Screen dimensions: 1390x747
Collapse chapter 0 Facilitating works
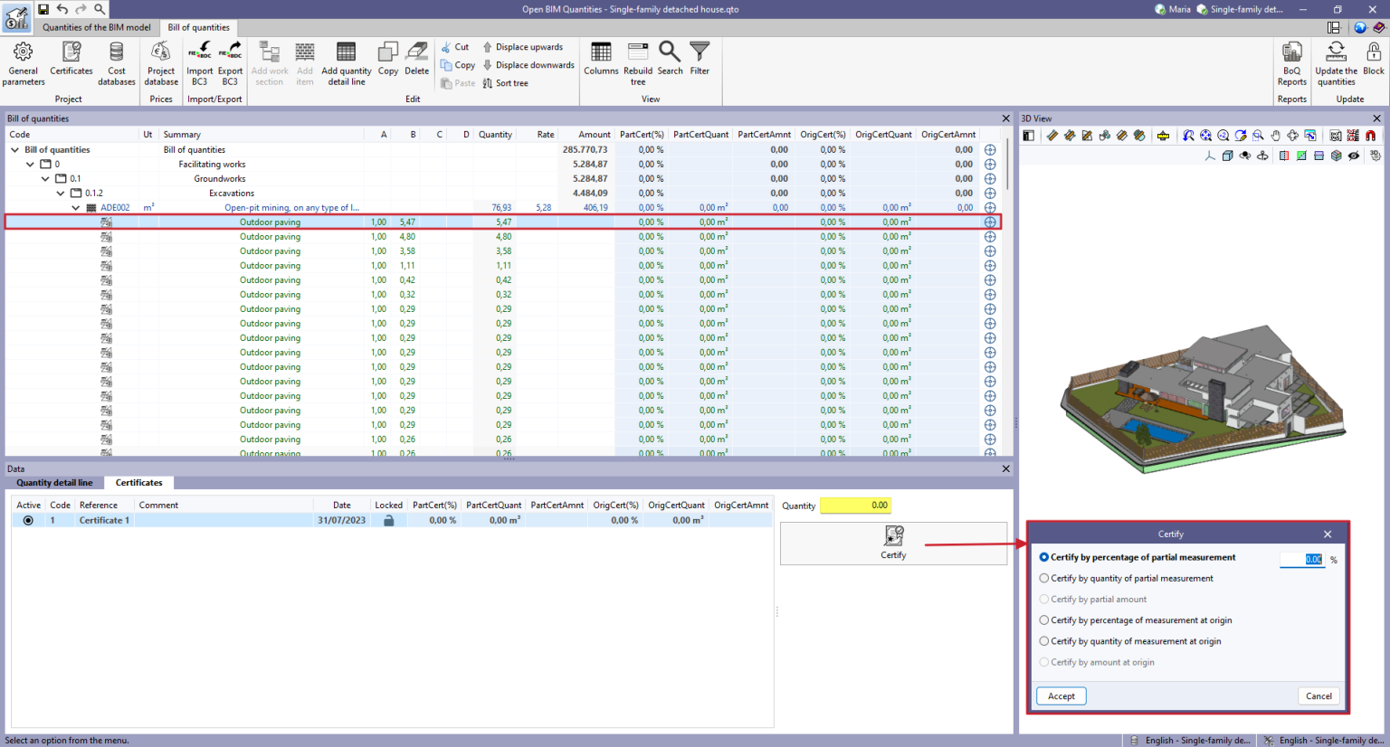(x=31, y=165)
